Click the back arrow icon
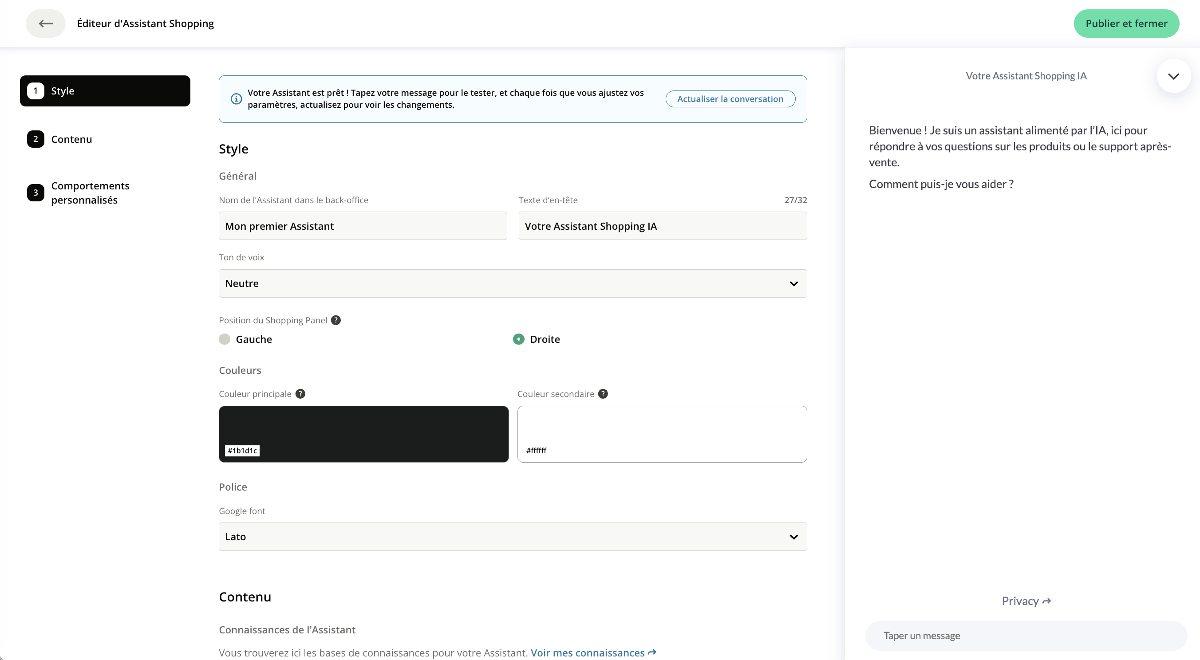This screenshot has width=1200, height=660. pos(46,23)
